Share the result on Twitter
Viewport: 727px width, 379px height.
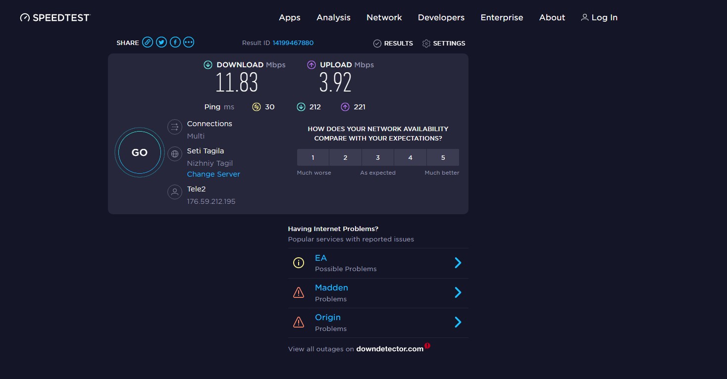pyautogui.click(x=161, y=43)
